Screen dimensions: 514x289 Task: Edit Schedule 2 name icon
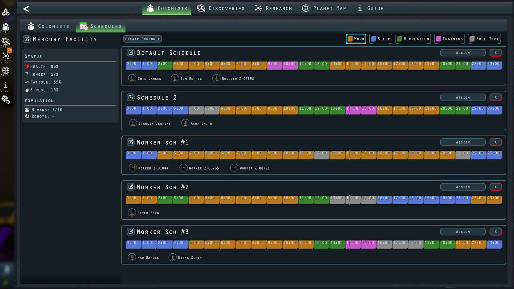[x=130, y=97]
